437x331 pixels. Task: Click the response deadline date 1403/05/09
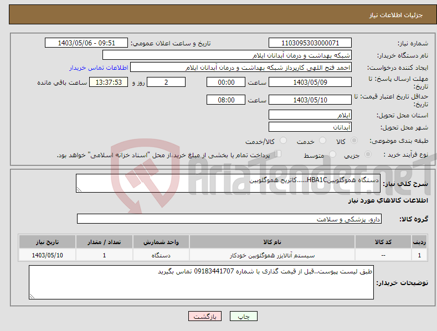(x=310, y=82)
